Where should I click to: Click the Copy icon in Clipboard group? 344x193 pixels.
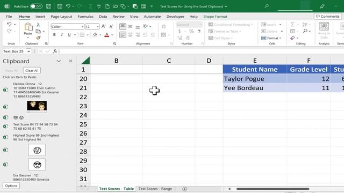click(38, 31)
